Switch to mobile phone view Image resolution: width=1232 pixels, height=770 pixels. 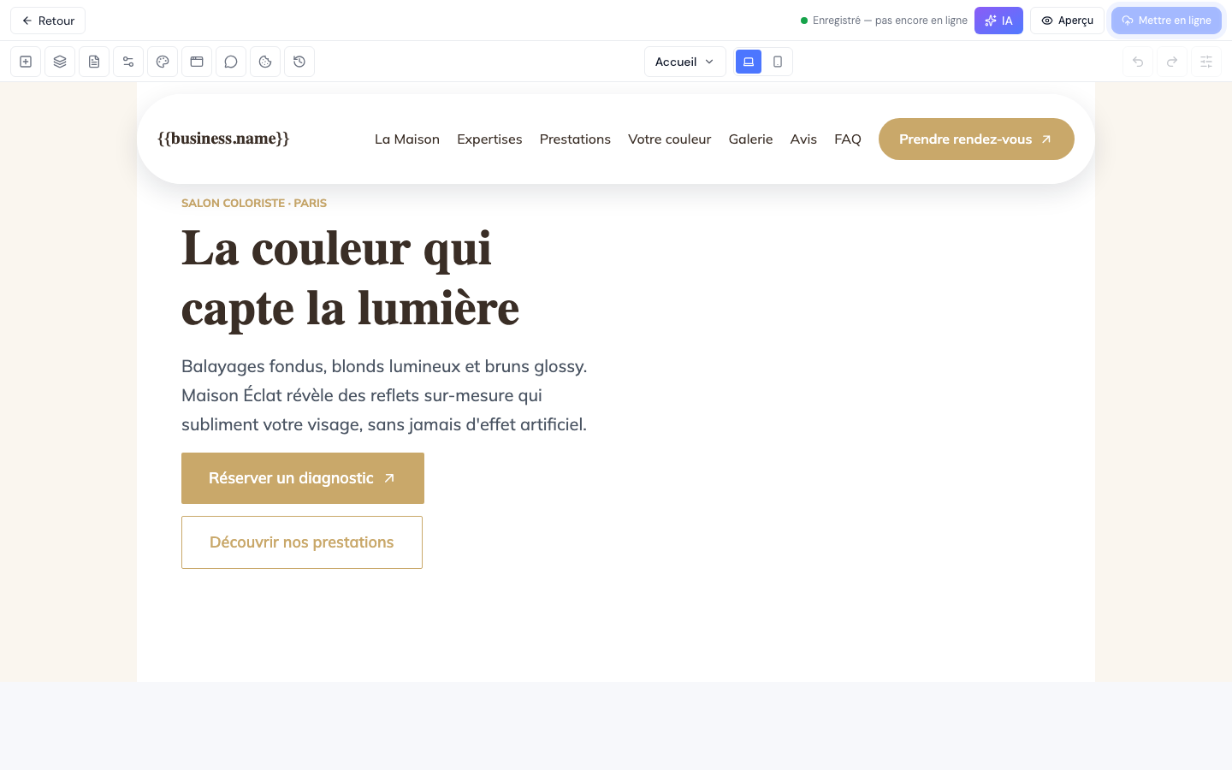pos(778,62)
